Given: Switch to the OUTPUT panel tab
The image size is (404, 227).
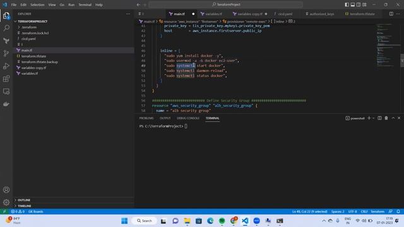Looking at the screenshot, I should 165,118.
